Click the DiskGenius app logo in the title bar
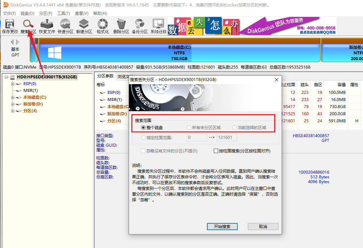 pyautogui.click(x=6, y=5)
